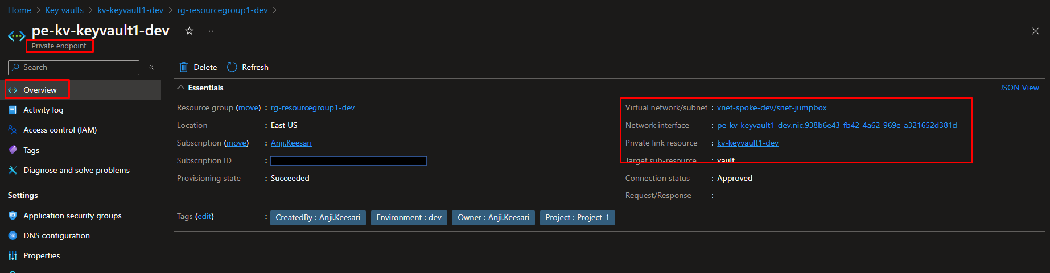Open rg-resourcegroup1-dev resource group link in Essentials
Image resolution: width=1050 pixels, height=273 pixels.
[x=312, y=107]
